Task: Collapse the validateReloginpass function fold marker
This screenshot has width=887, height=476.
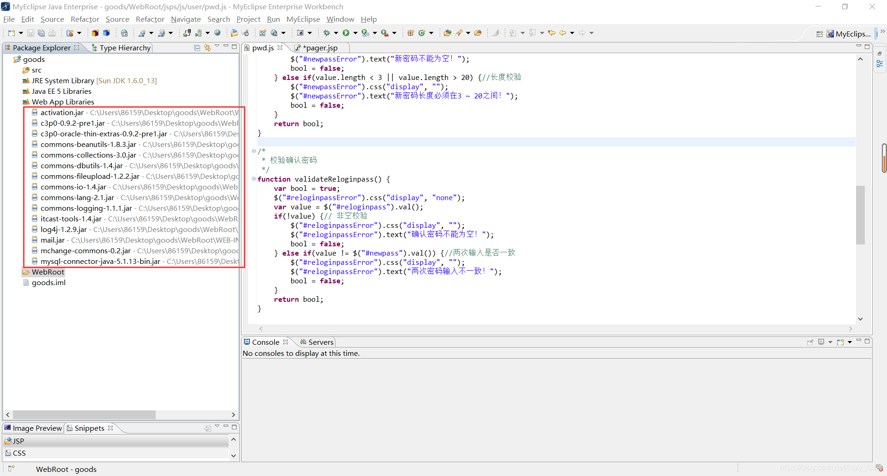Action: (254, 179)
